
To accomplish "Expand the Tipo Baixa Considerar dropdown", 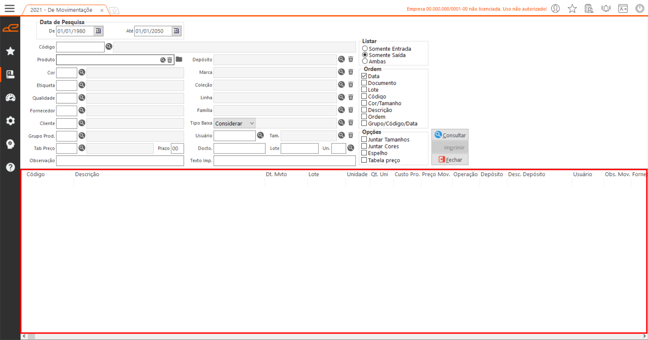I will (252, 123).
